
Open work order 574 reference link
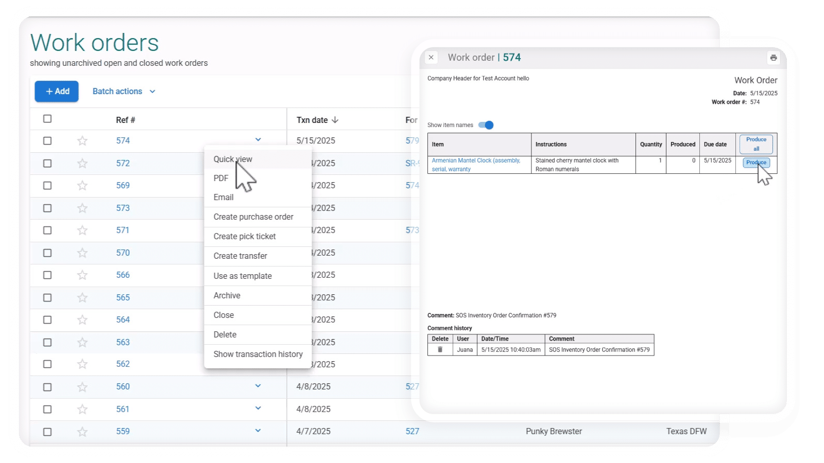coord(123,141)
